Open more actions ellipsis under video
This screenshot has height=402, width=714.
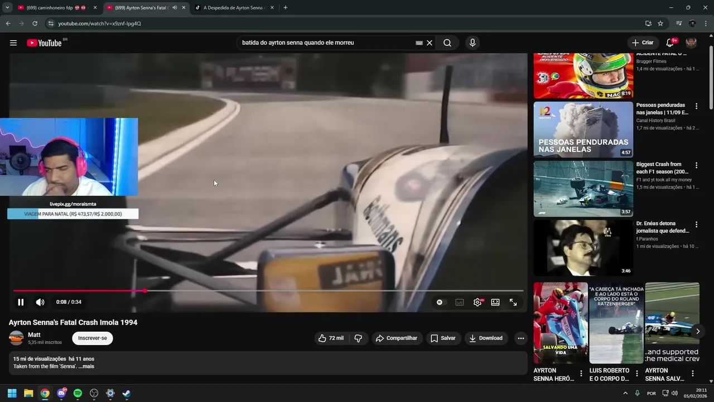click(x=520, y=338)
